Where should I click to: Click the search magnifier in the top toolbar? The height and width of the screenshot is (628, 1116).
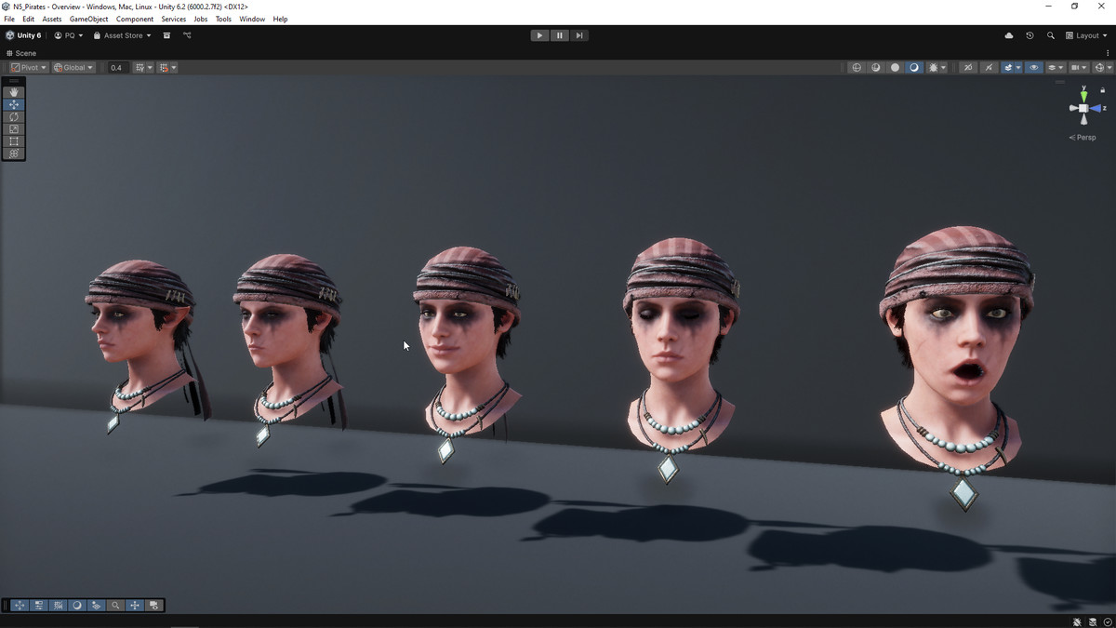(1051, 35)
